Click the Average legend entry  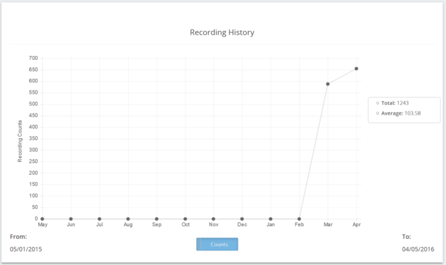point(398,113)
